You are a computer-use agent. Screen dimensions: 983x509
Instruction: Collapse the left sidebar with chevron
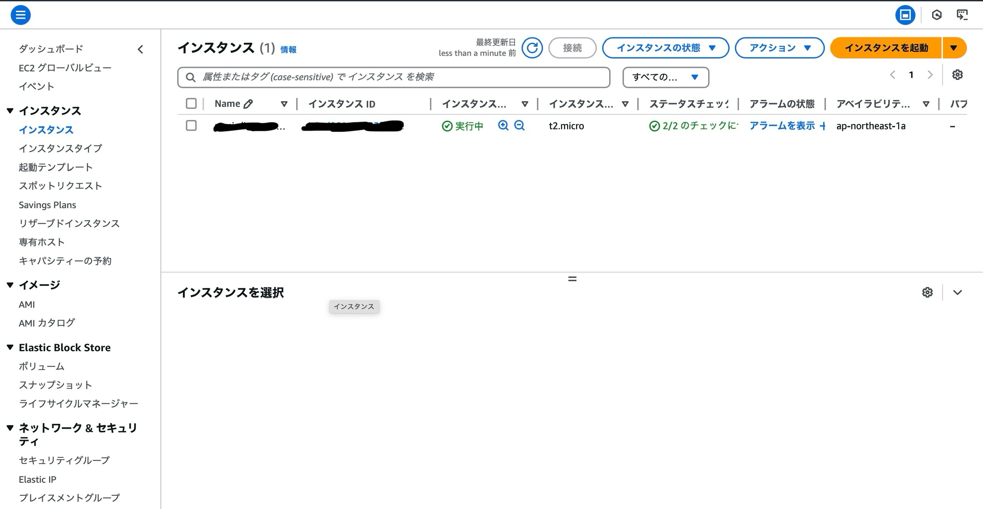140,49
